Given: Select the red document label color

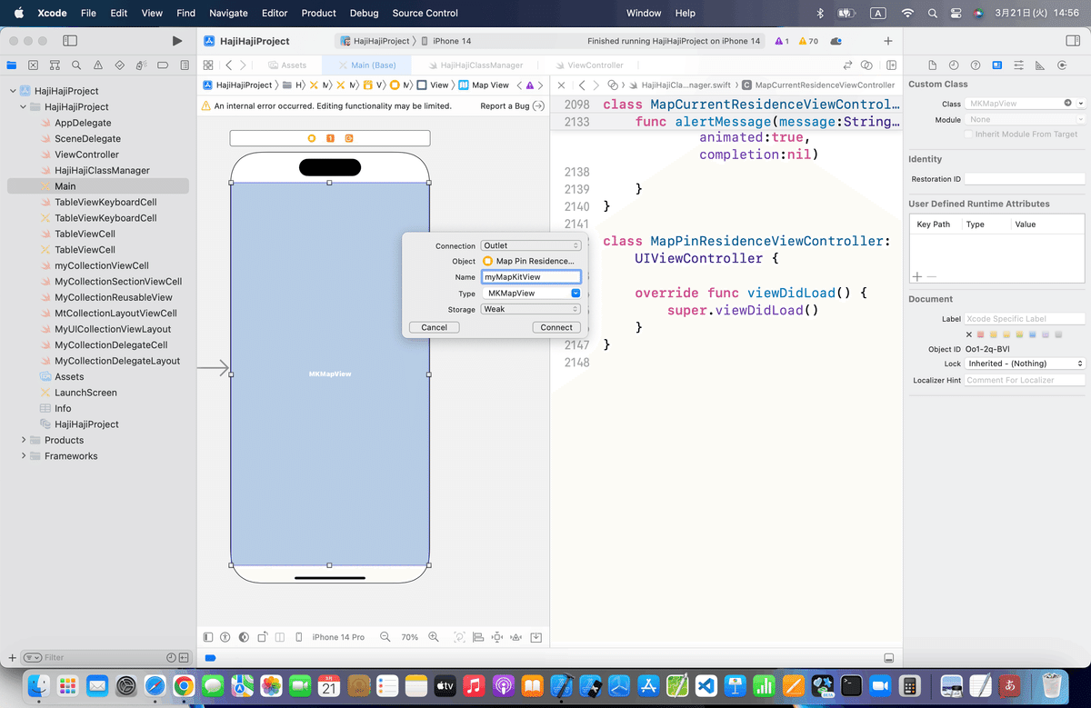Looking at the screenshot, I should coord(981,334).
